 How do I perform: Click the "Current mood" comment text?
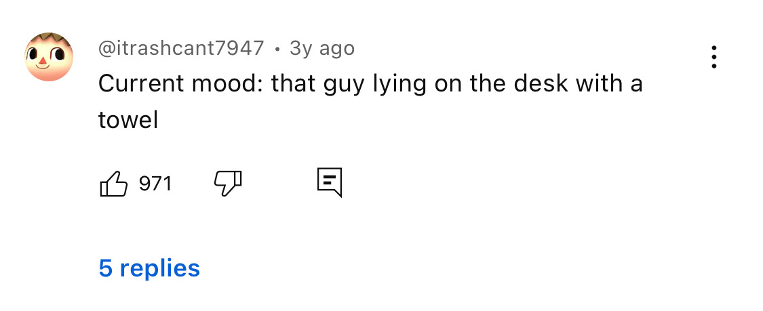180,84
